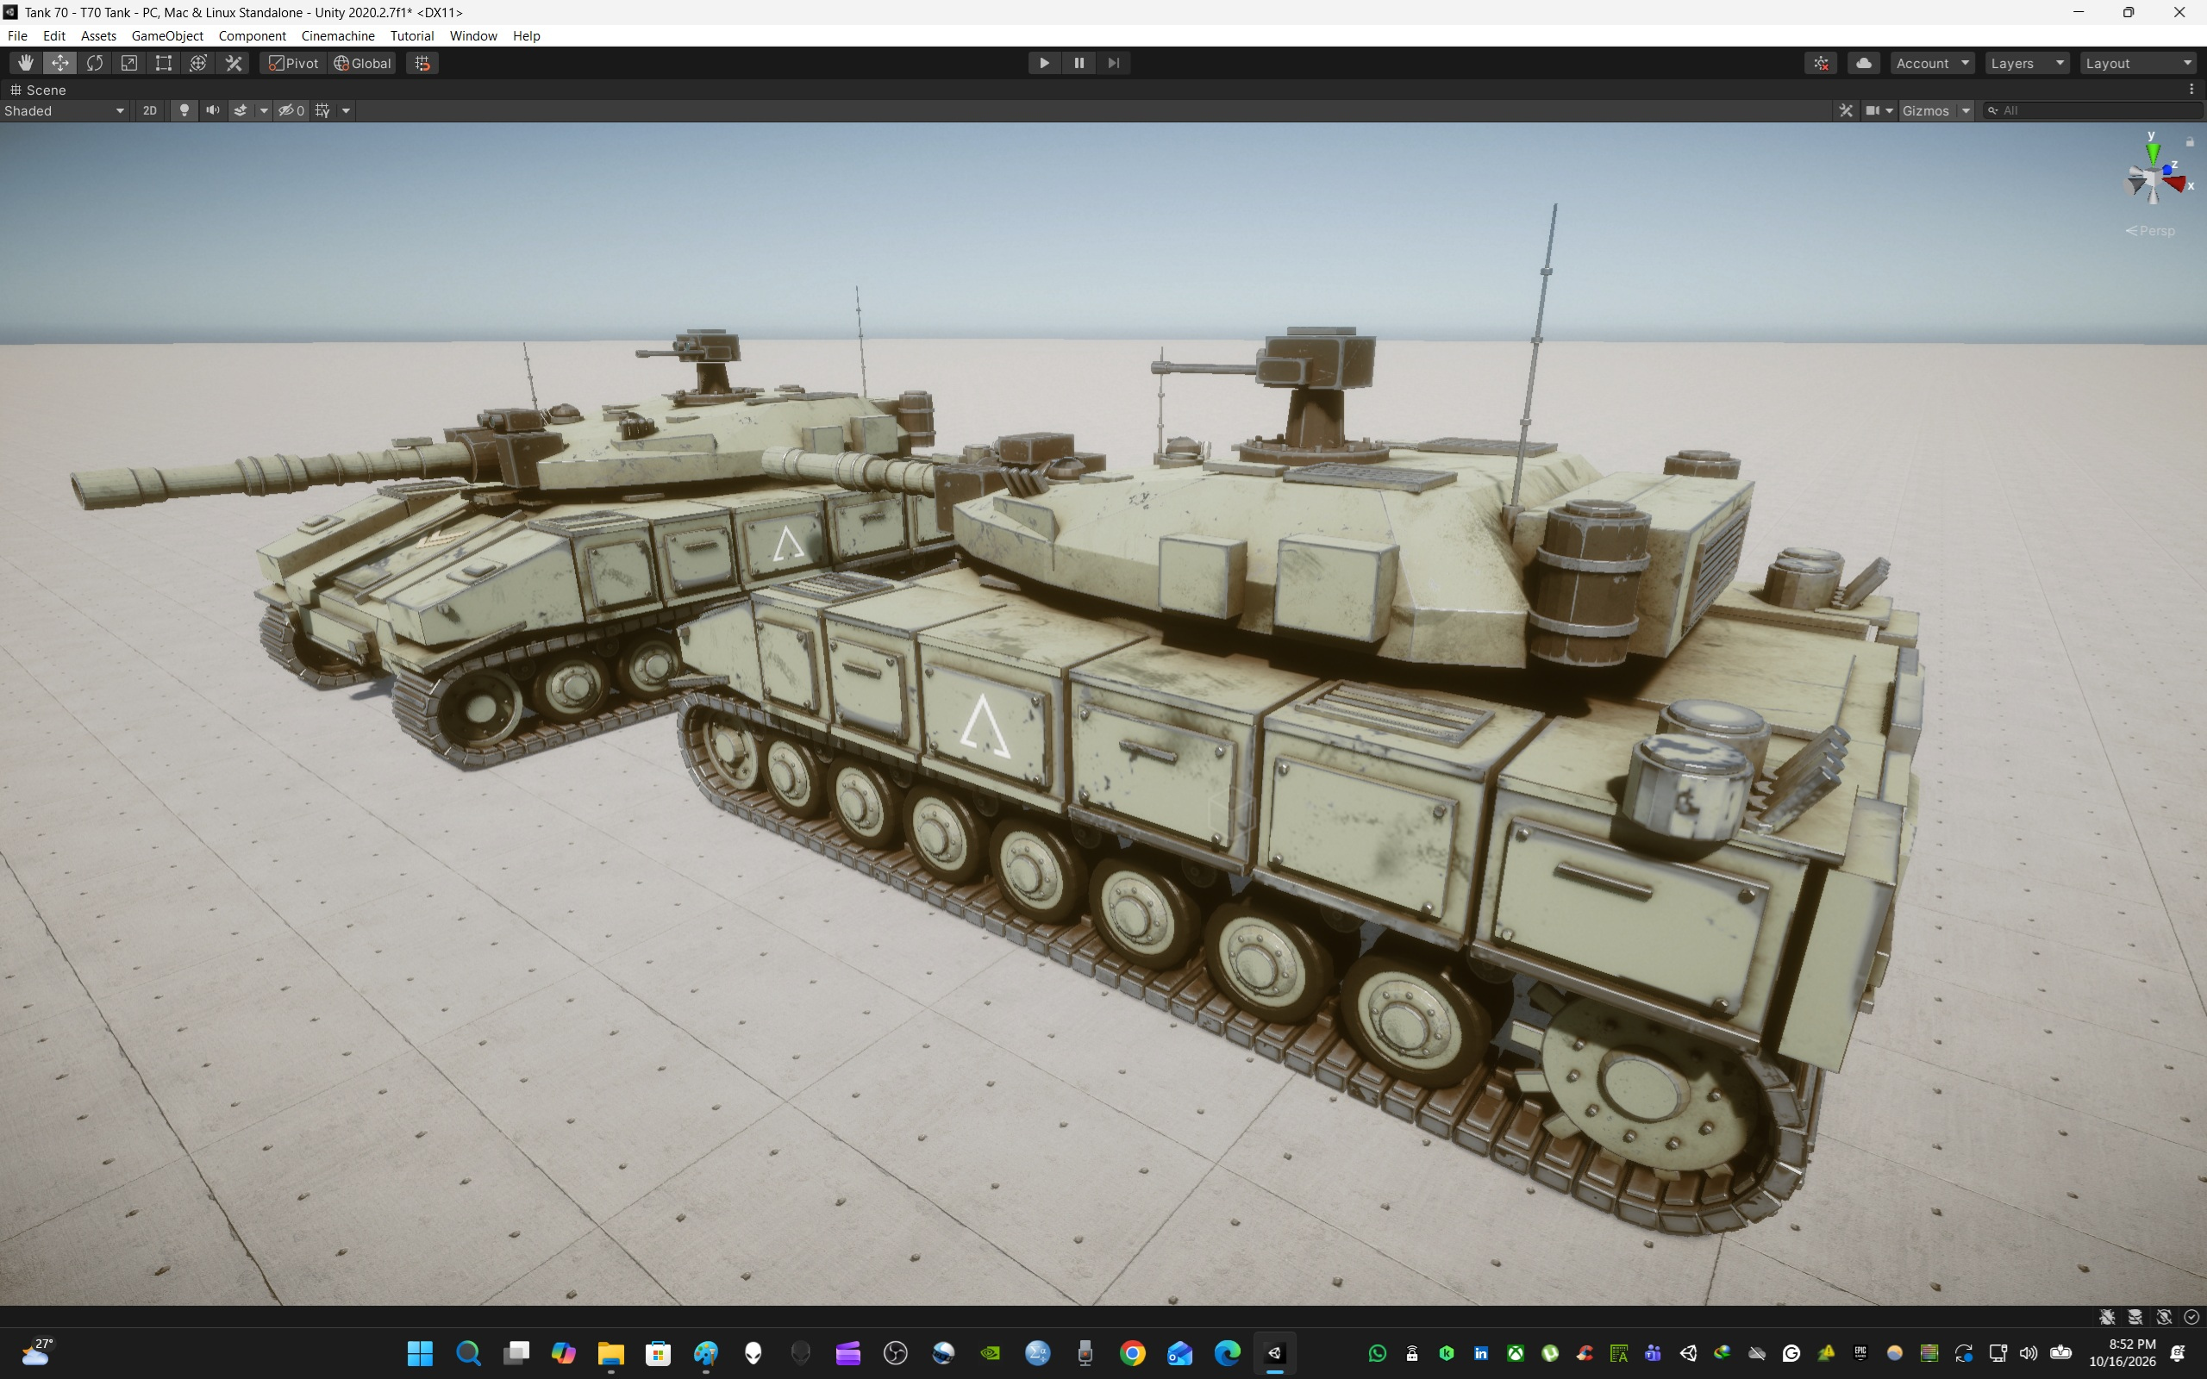Toggle hidden objects visibility counter
2207x1379 pixels.
[292, 110]
